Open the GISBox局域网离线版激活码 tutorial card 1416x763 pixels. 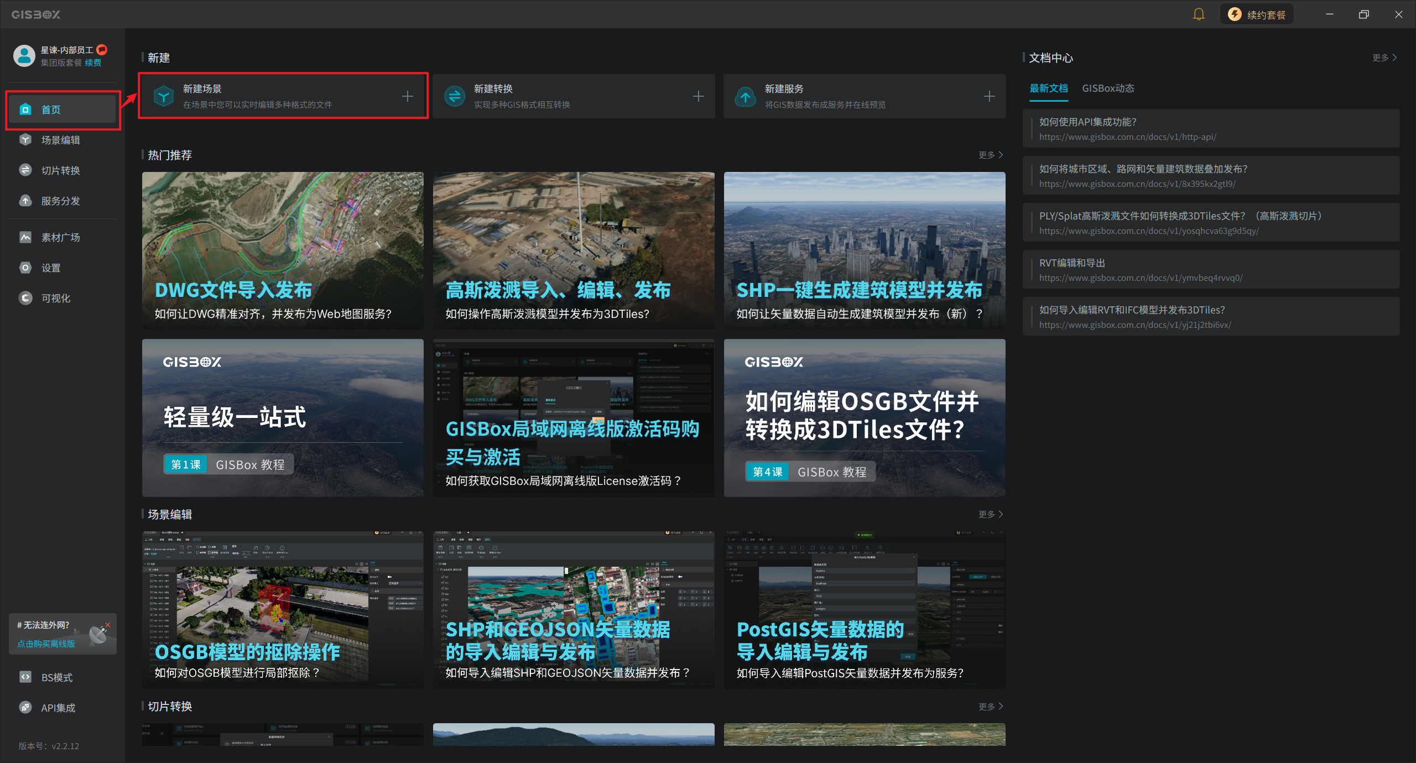click(x=574, y=417)
